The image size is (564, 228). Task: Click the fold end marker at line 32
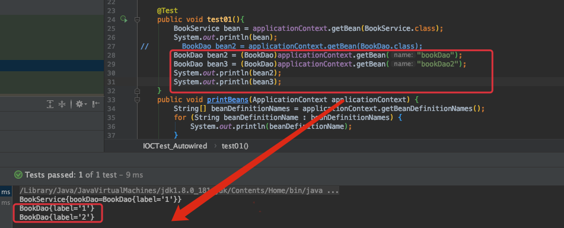click(x=137, y=90)
